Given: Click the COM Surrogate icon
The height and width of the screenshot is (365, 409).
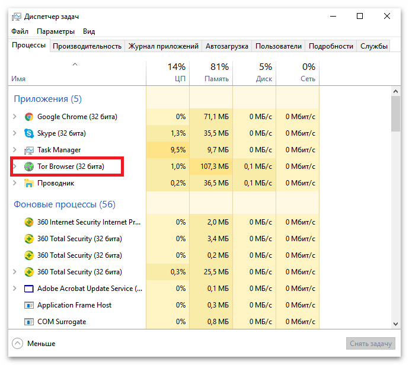Looking at the screenshot, I should click(29, 322).
